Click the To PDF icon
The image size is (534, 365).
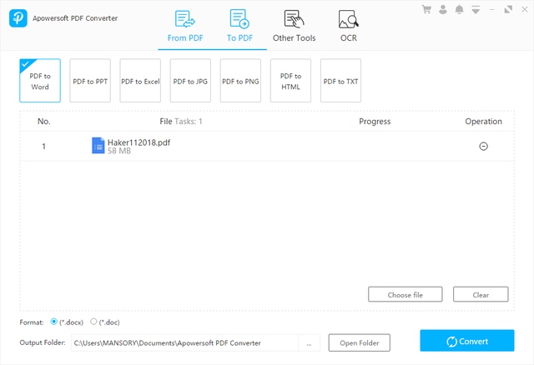[239, 18]
